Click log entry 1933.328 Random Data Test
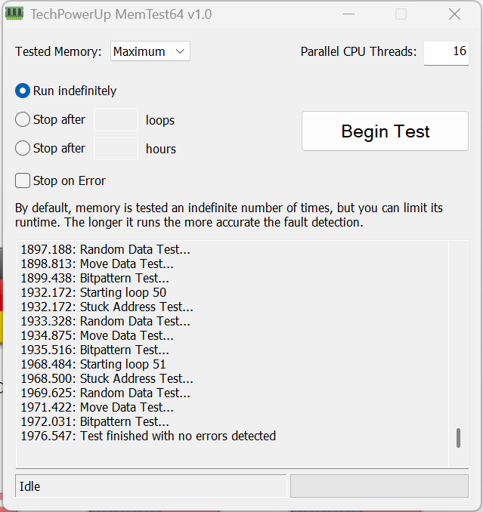The height and width of the screenshot is (512, 483). (x=106, y=321)
